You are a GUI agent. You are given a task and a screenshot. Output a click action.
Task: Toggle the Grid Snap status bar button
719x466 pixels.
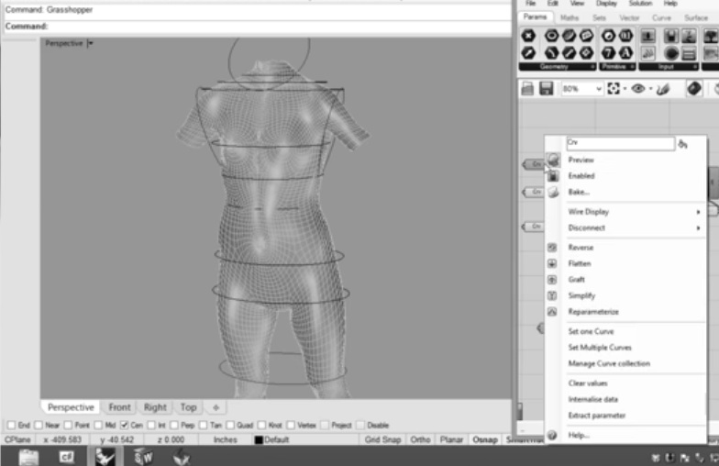[x=384, y=439]
